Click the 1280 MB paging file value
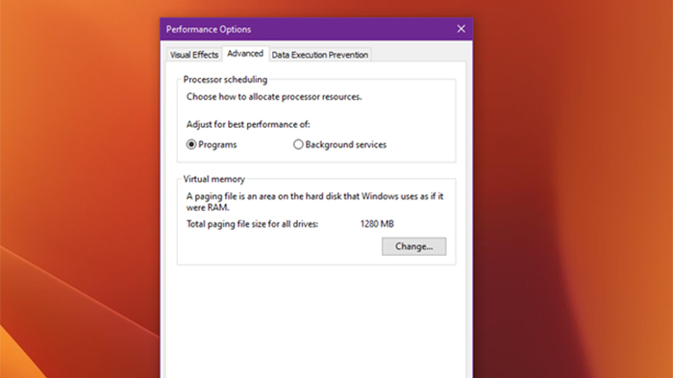673x378 pixels. click(377, 224)
